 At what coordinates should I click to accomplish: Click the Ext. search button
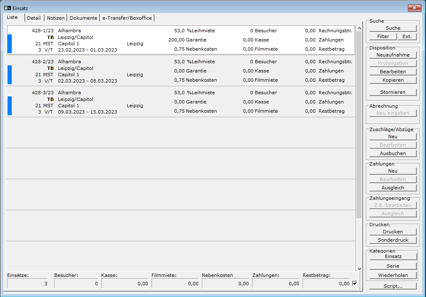[407, 36]
